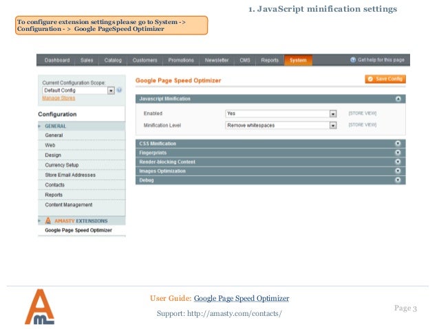Collapse the GENERAL sidebar group

(82, 126)
